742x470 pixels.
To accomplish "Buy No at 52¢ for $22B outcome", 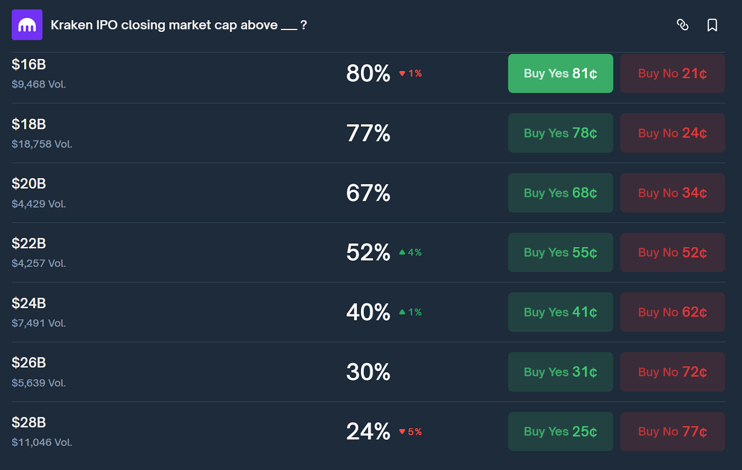I will (x=672, y=253).
